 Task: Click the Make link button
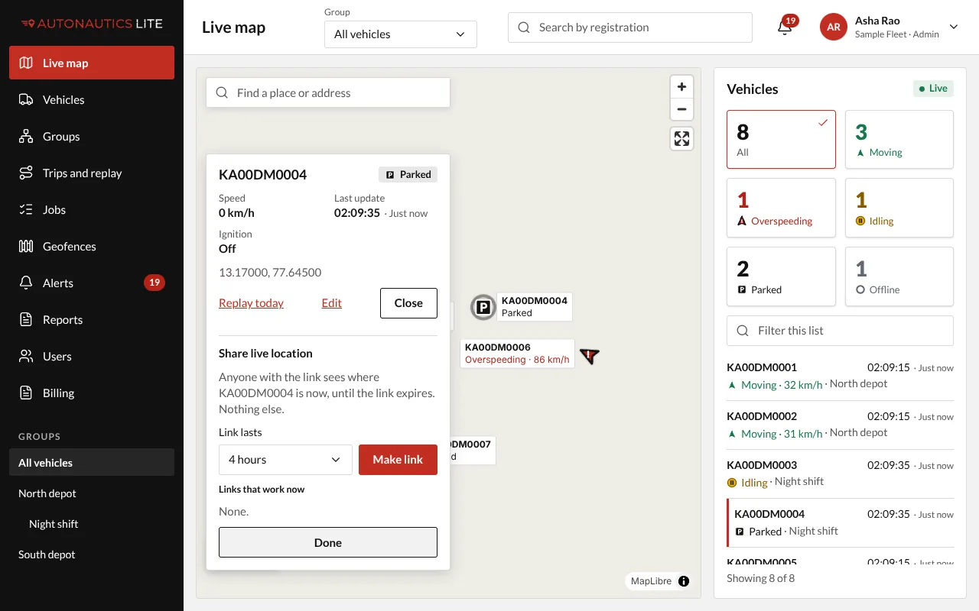pos(398,460)
